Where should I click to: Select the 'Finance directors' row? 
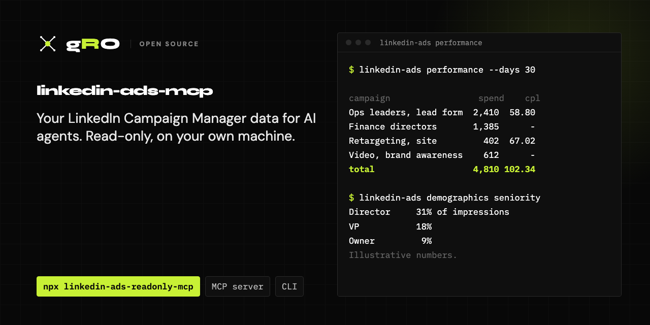coord(442,126)
